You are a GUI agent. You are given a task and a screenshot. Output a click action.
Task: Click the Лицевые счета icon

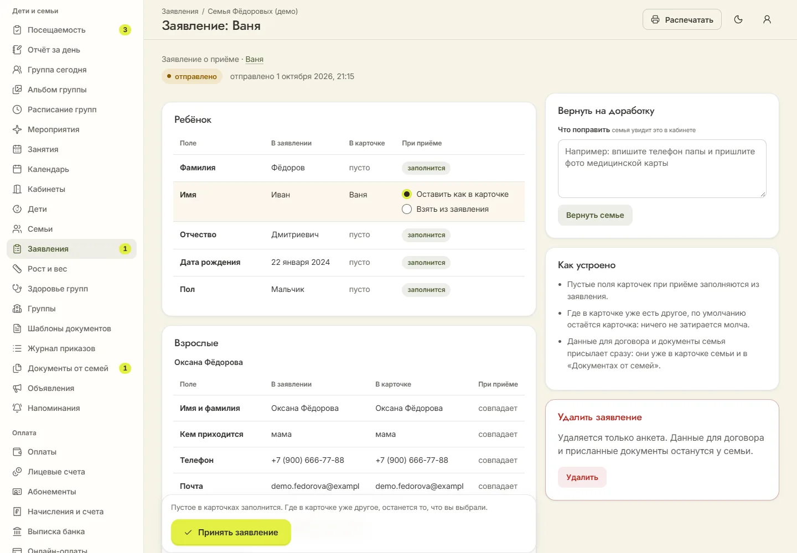coord(17,472)
